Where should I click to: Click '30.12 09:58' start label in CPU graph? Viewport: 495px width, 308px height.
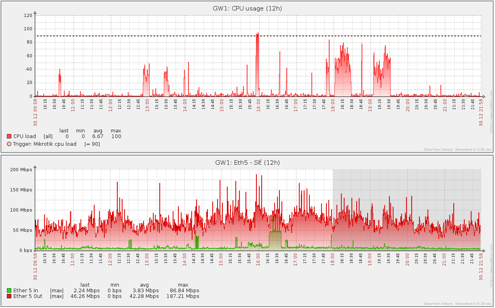click(x=35, y=113)
